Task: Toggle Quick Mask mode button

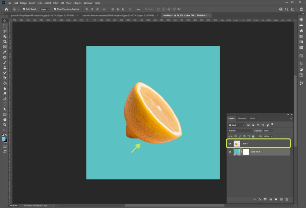Action: pyautogui.click(x=5, y=147)
